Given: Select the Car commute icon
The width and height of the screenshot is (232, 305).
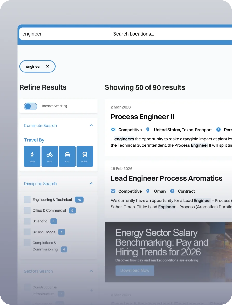Looking at the screenshot, I should [x=67, y=156].
